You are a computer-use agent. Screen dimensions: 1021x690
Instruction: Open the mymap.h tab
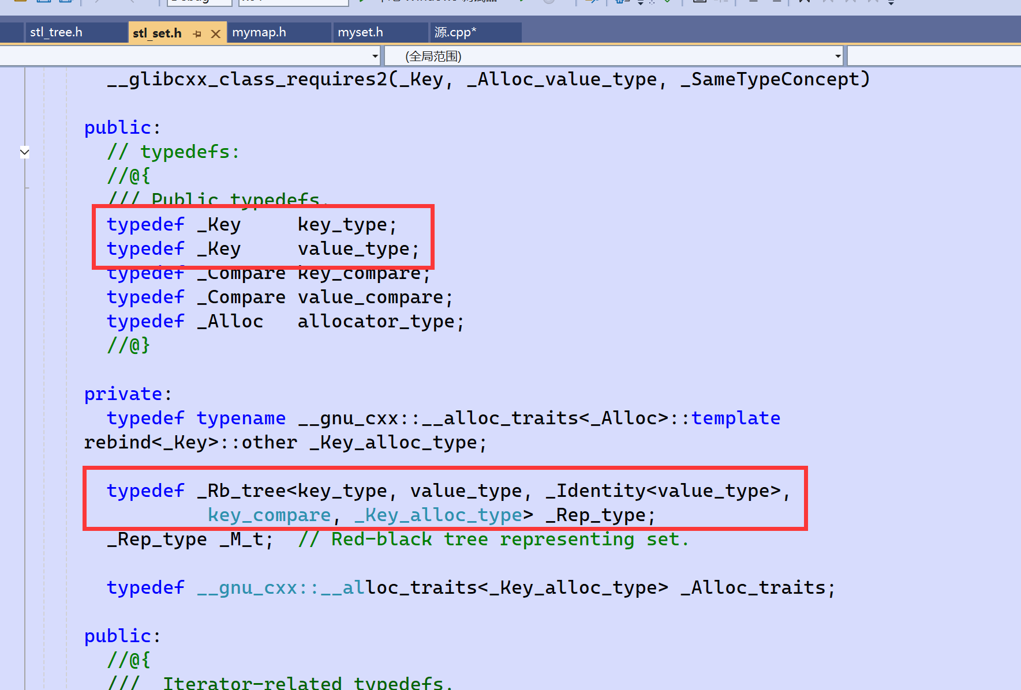point(259,32)
